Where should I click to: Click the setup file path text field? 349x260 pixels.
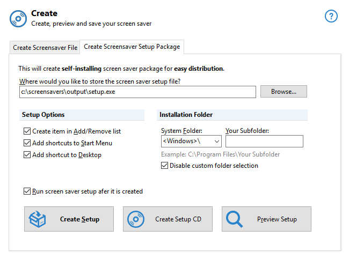click(x=137, y=92)
